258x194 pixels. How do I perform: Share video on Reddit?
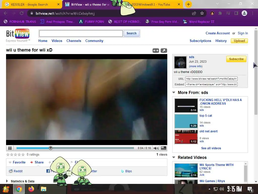coord(16,171)
